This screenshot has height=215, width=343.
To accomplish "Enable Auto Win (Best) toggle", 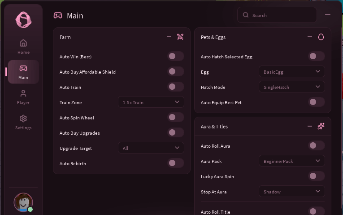I will point(176,56).
